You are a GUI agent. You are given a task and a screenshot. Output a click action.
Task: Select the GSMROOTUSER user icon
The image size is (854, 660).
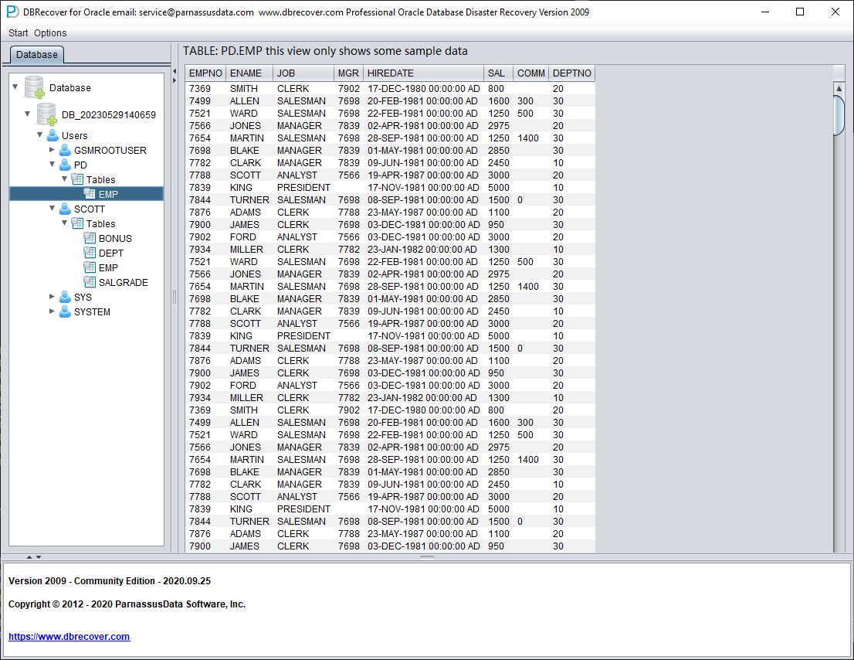click(66, 150)
